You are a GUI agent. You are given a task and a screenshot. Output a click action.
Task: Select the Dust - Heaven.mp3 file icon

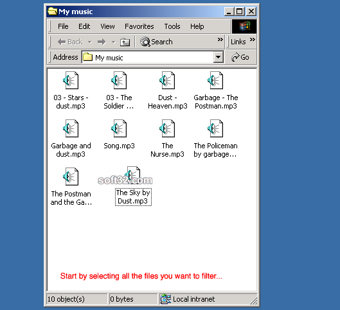click(x=167, y=80)
